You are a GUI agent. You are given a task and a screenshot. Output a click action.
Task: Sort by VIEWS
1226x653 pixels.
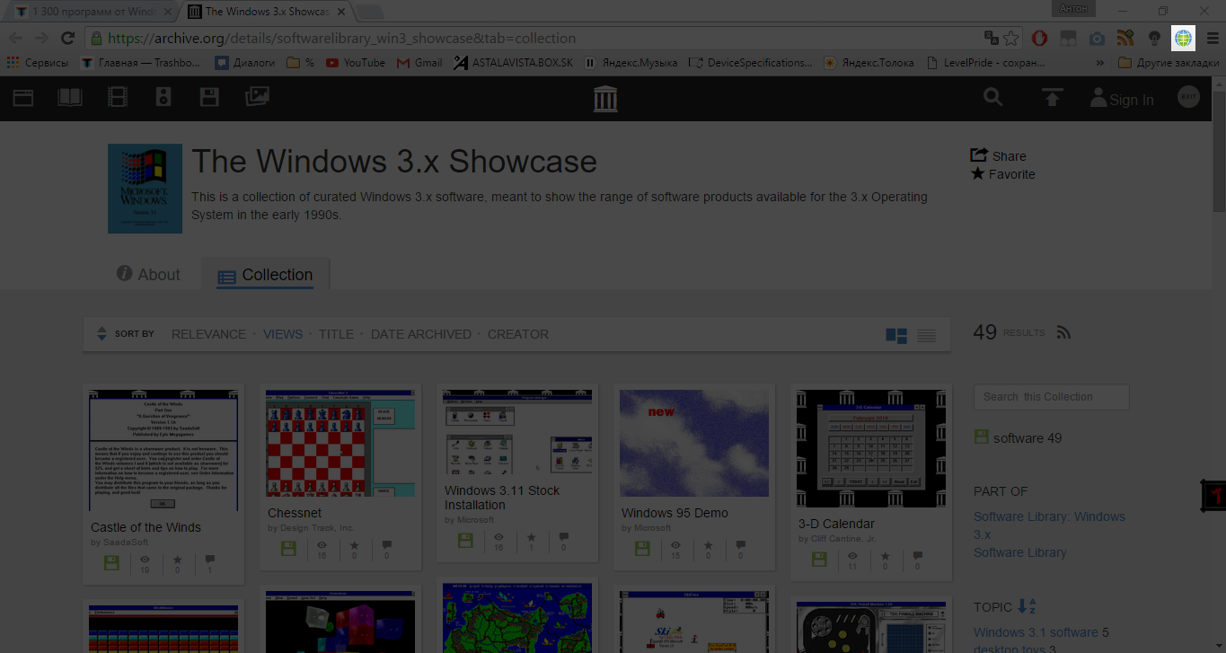pyautogui.click(x=283, y=333)
